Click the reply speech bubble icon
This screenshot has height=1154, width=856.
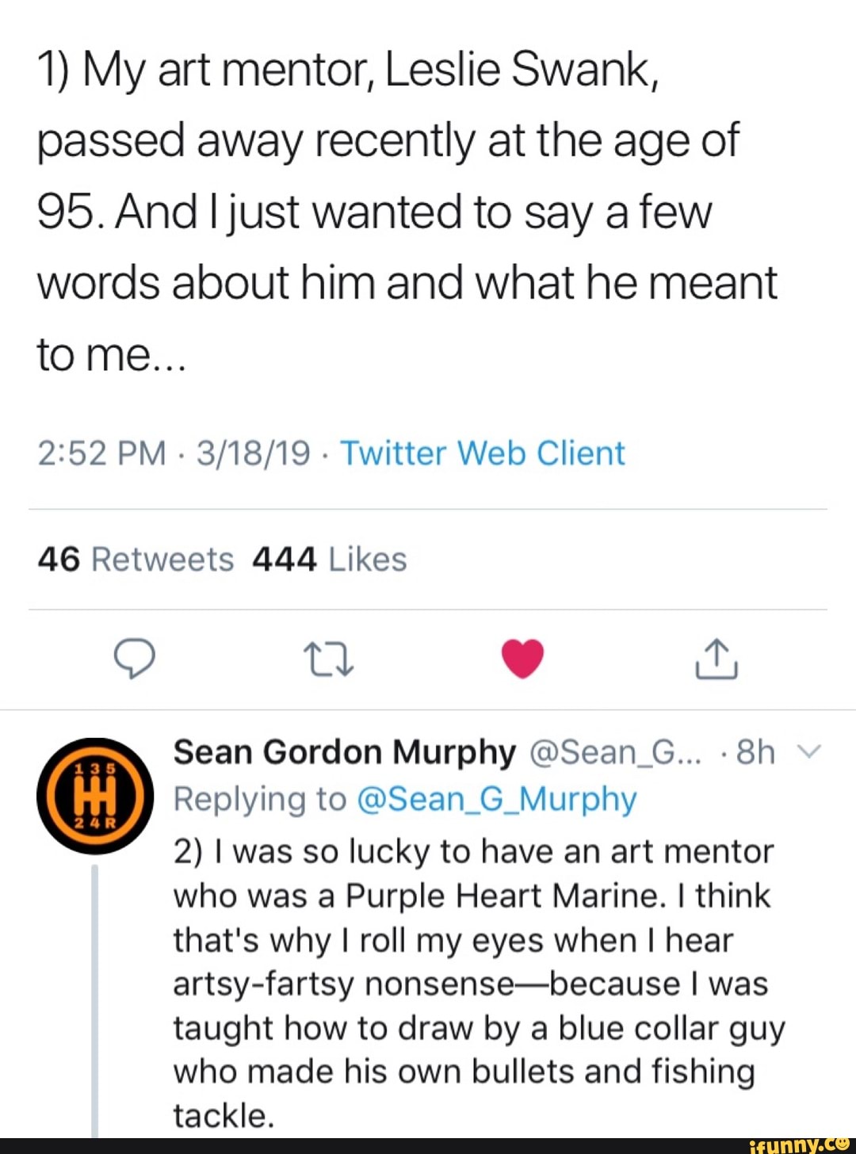135,659
